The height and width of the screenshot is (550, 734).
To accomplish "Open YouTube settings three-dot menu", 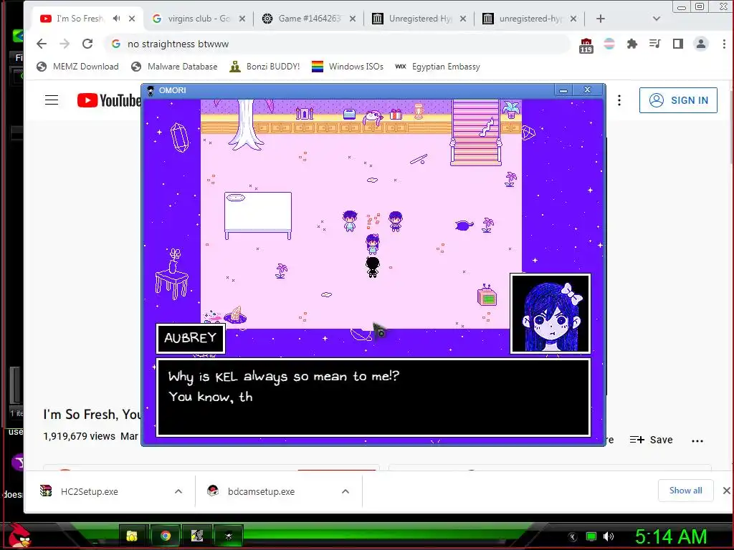I will [x=619, y=100].
